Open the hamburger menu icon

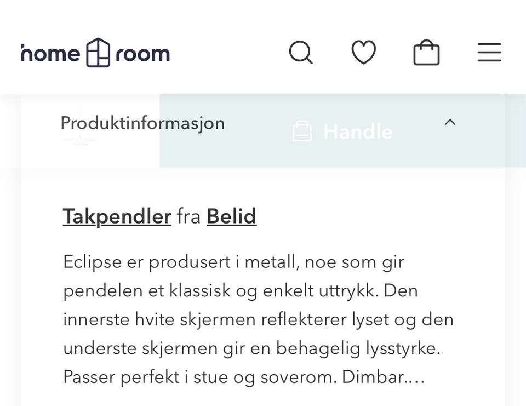489,53
